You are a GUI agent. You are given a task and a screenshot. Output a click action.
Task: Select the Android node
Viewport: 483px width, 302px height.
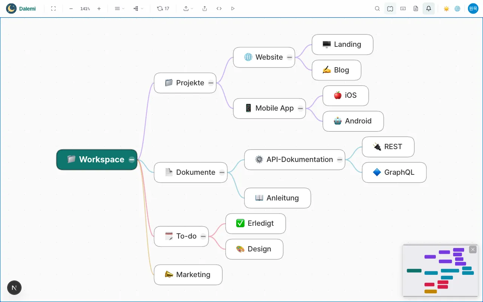coord(353,121)
